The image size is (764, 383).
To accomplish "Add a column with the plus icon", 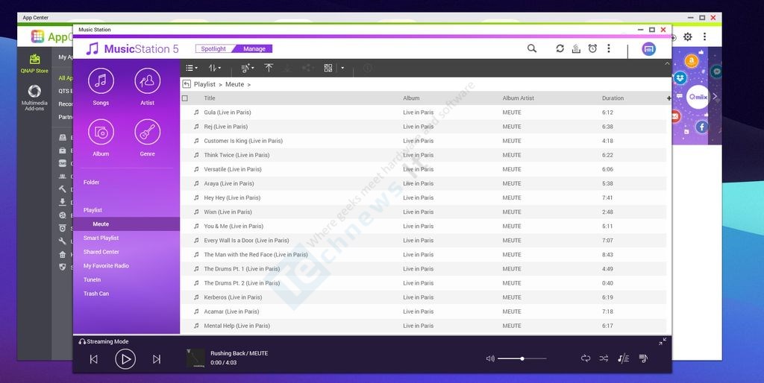I will tap(669, 98).
